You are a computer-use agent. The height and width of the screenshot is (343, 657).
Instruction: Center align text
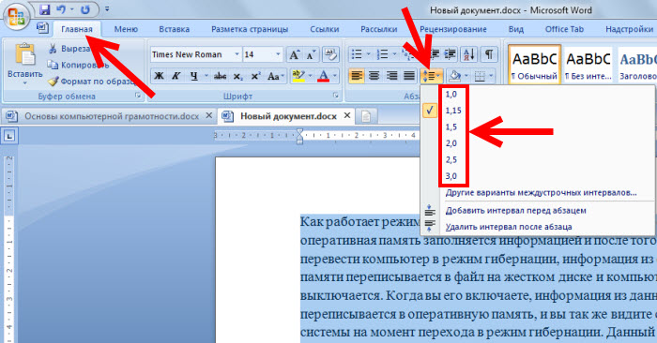click(x=374, y=76)
